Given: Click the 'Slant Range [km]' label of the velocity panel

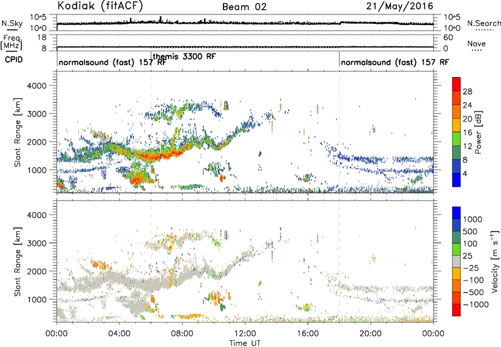Looking at the screenshot, I should 18,261.
